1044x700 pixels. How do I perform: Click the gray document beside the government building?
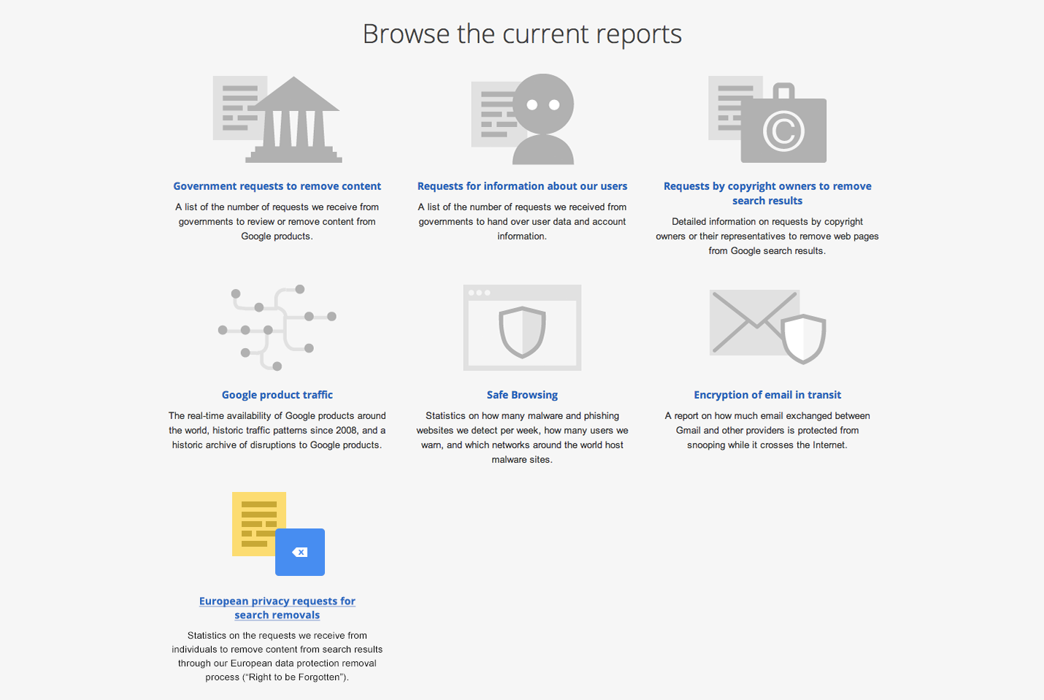click(231, 109)
